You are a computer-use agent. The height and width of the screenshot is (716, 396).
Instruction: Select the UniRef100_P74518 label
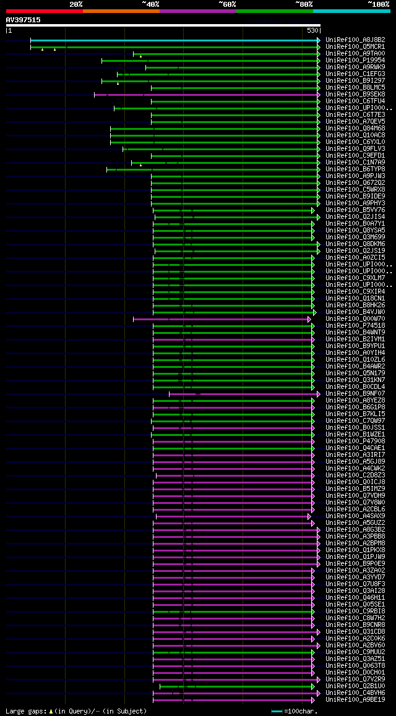(355, 326)
